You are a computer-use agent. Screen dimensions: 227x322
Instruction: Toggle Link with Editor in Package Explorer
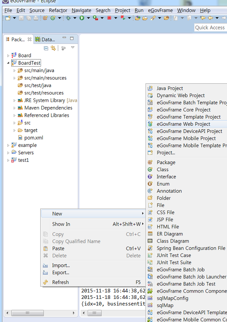coord(53,48)
